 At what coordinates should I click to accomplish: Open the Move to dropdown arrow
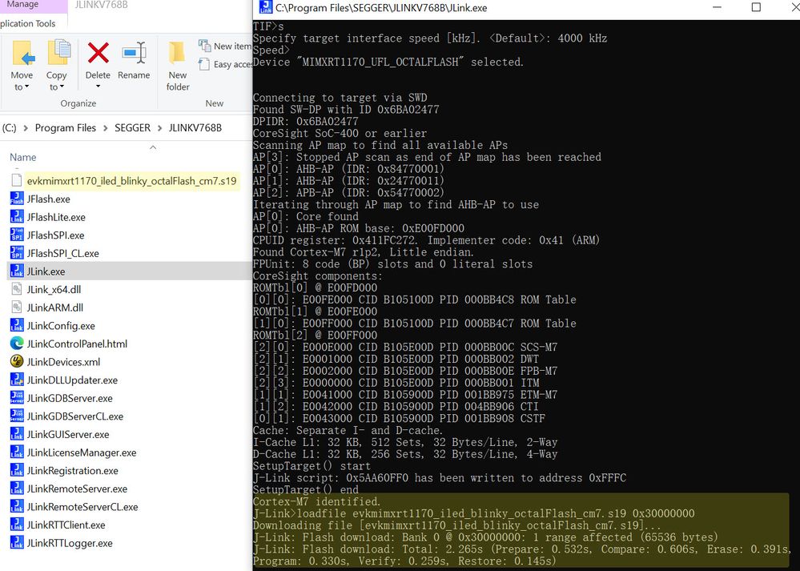click(x=26, y=87)
